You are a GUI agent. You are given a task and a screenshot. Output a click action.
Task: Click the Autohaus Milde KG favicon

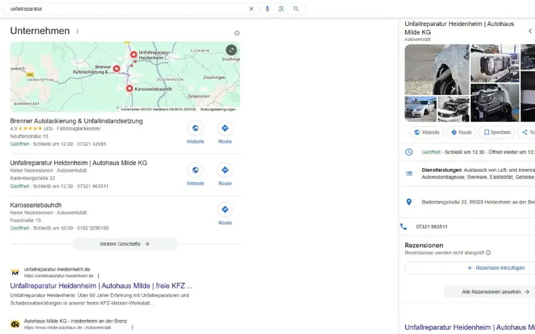(15, 324)
